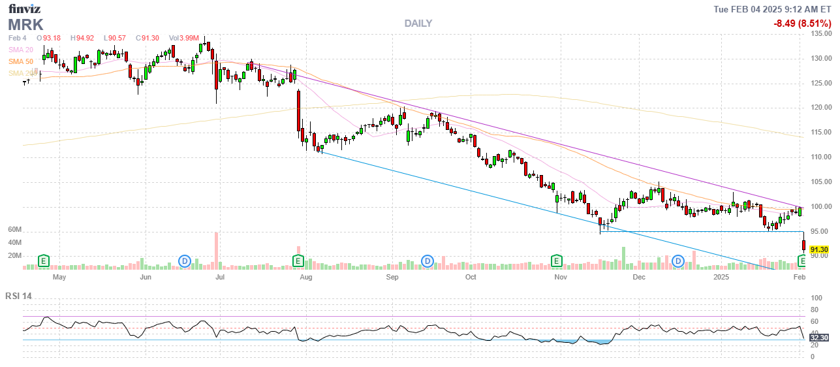Image resolution: width=840 pixels, height=367 pixels.
Task: Click the earnings E marker near August
Action: tap(298, 261)
